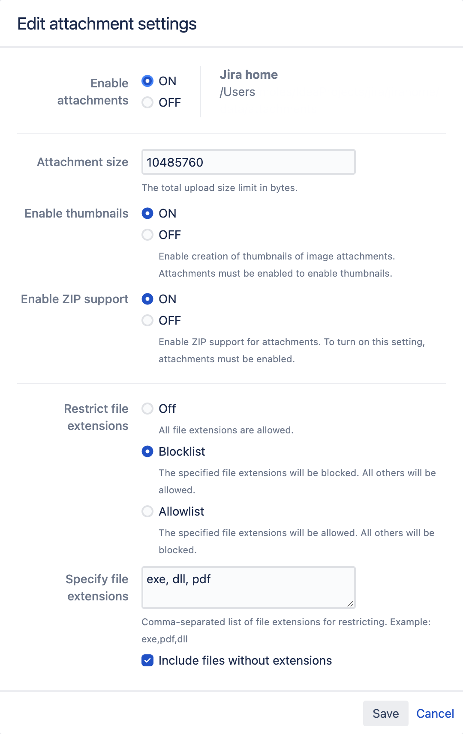
Task: Choose the Allowlist restriction option
Action: click(147, 511)
